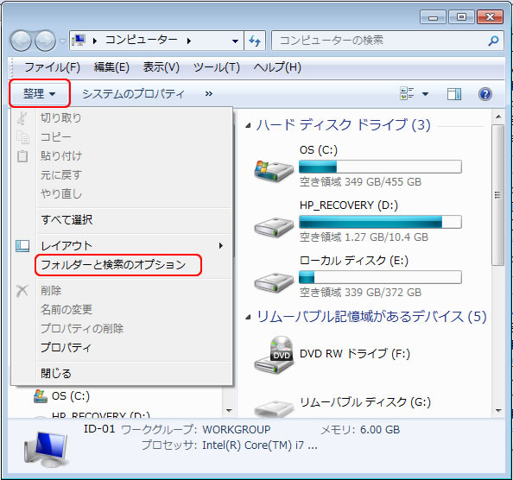Viewport: 513px width, 480px height.
Task: Collapse the リムーバブル記憶域があるデバイス group
Action: coord(249,317)
